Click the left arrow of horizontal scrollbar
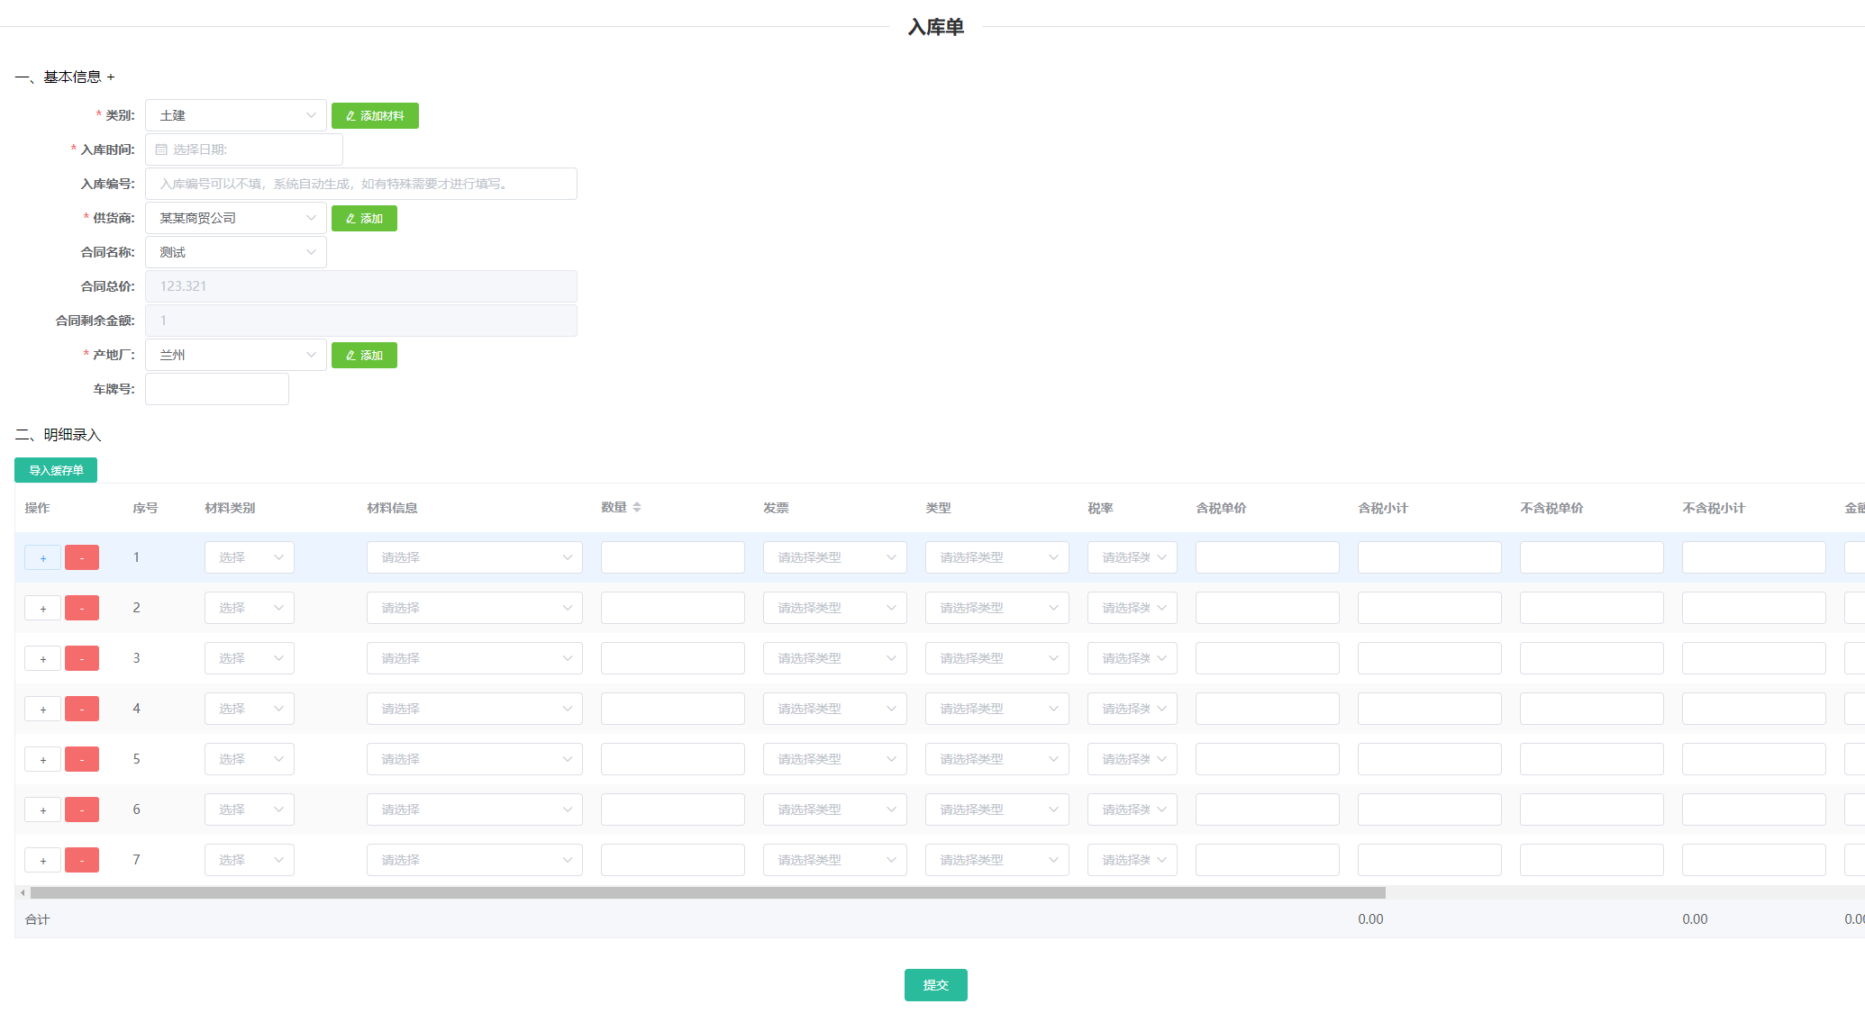This screenshot has width=1865, height=1013. point(23,893)
